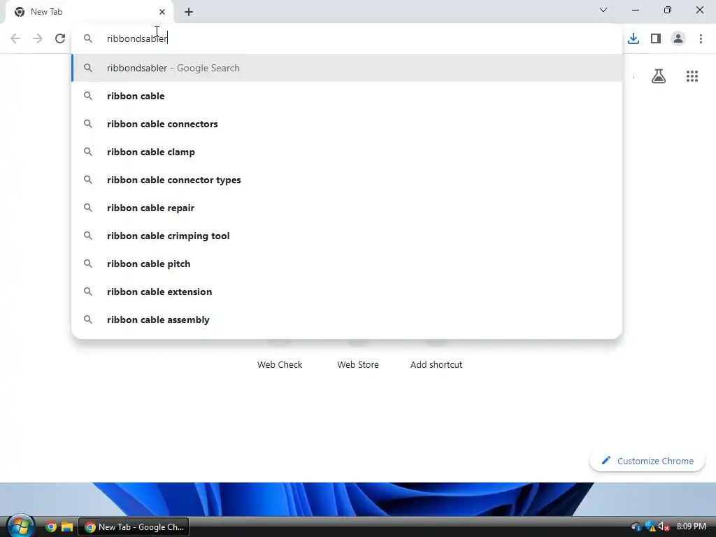Image resolution: width=716 pixels, height=537 pixels.
Task: Open Chrome three-dot menu
Action: [x=701, y=38]
